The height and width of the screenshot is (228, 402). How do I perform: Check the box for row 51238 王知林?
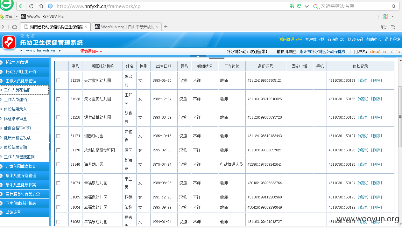58,99
